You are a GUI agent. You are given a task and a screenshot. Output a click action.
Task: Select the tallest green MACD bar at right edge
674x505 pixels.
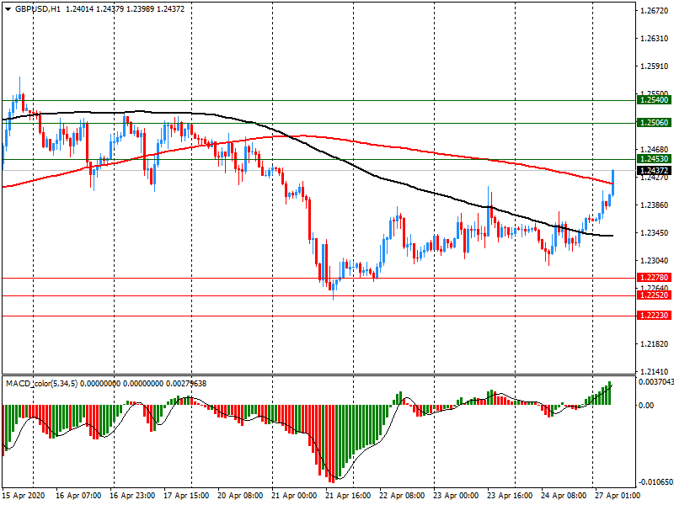point(609,393)
